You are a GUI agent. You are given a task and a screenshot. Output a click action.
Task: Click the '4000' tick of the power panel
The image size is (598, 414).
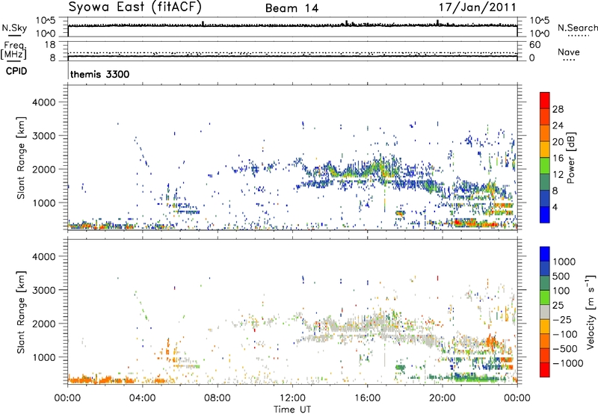pos(44,102)
